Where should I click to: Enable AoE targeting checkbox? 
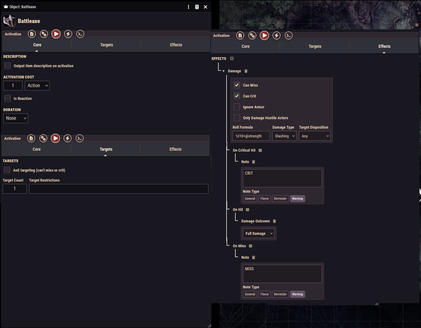pos(7,170)
